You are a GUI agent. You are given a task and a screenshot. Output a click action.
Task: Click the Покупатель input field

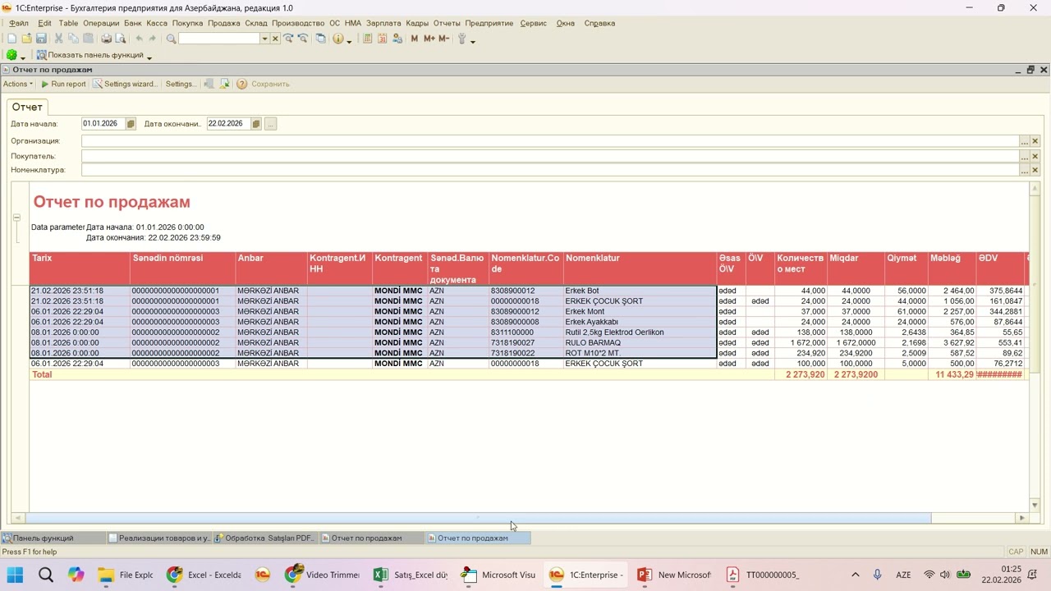(x=549, y=156)
